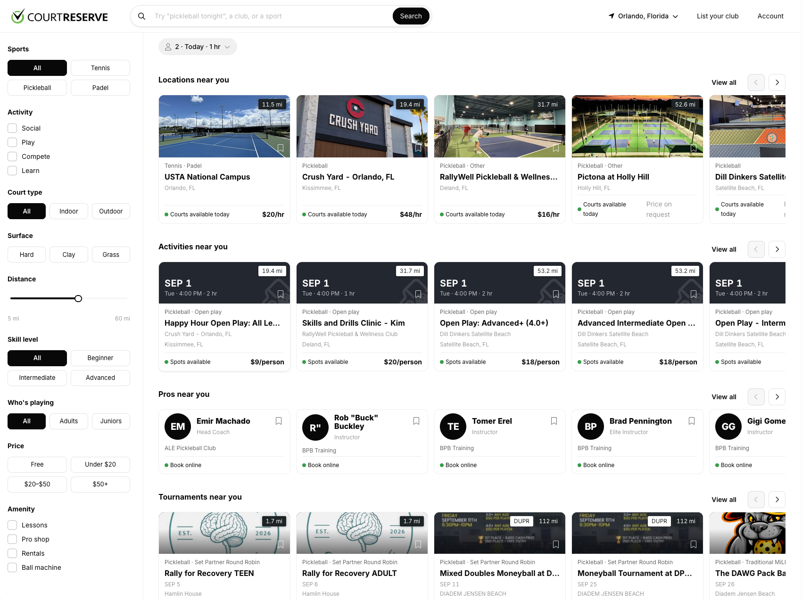Open the USTA National Campus photo
This screenshot has height=600, width=802.
click(224, 126)
